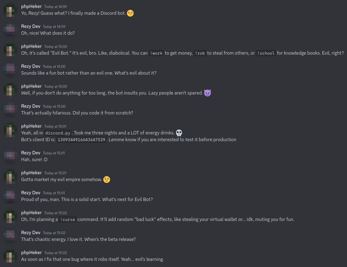Image resolution: width=347 pixels, height=267 pixels.
Task: Open phpHeker's avatar on the first message
Action: point(10,10)
